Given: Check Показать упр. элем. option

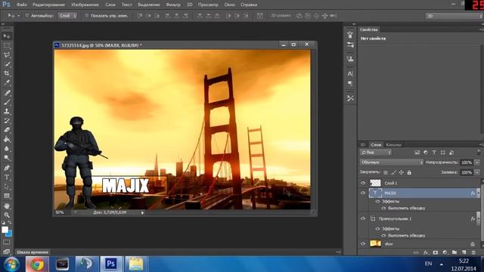Looking at the screenshot, I should pos(86,15).
